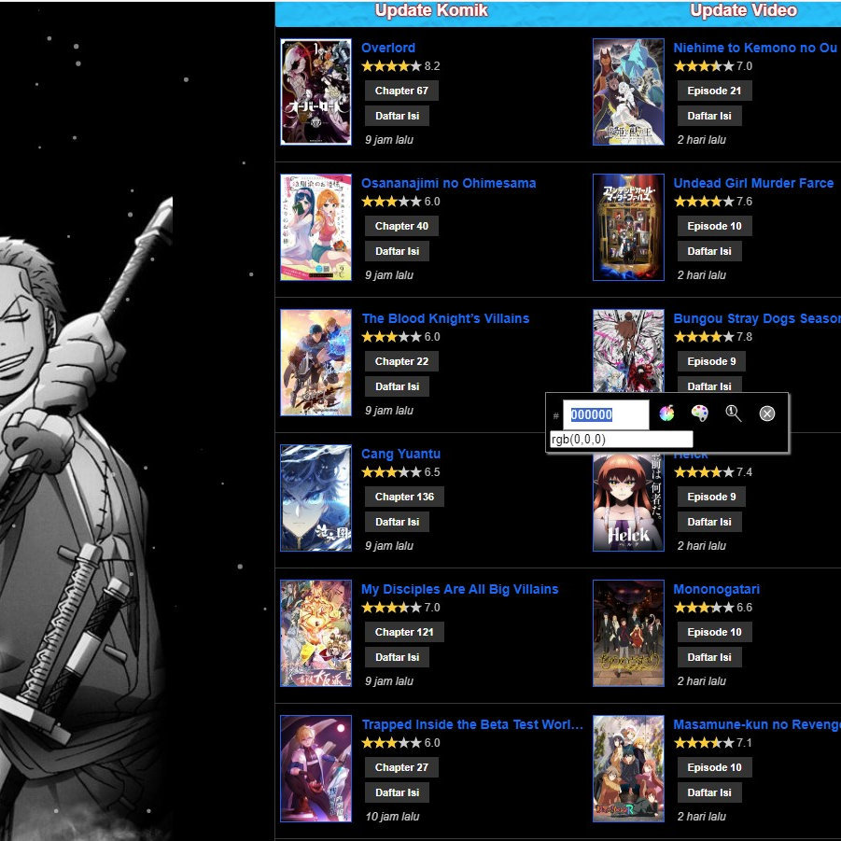Open Chapter 121 of My Disciples
841x841 pixels.
[x=404, y=632]
